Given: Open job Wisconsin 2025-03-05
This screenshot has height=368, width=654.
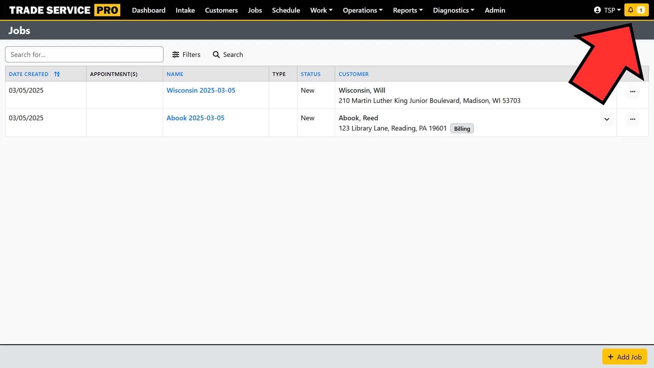Looking at the screenshot, I should (x=201, y=90).
